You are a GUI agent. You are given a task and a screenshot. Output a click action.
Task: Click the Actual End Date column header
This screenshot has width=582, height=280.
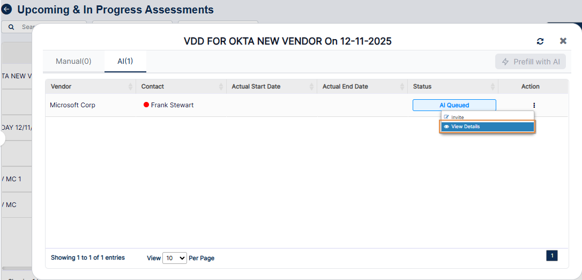362,86
